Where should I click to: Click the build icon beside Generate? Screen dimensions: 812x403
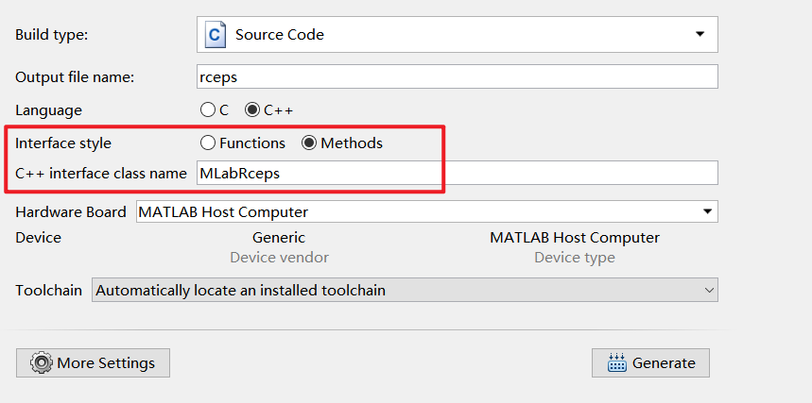pyautogui.click(x=616, y=362)
